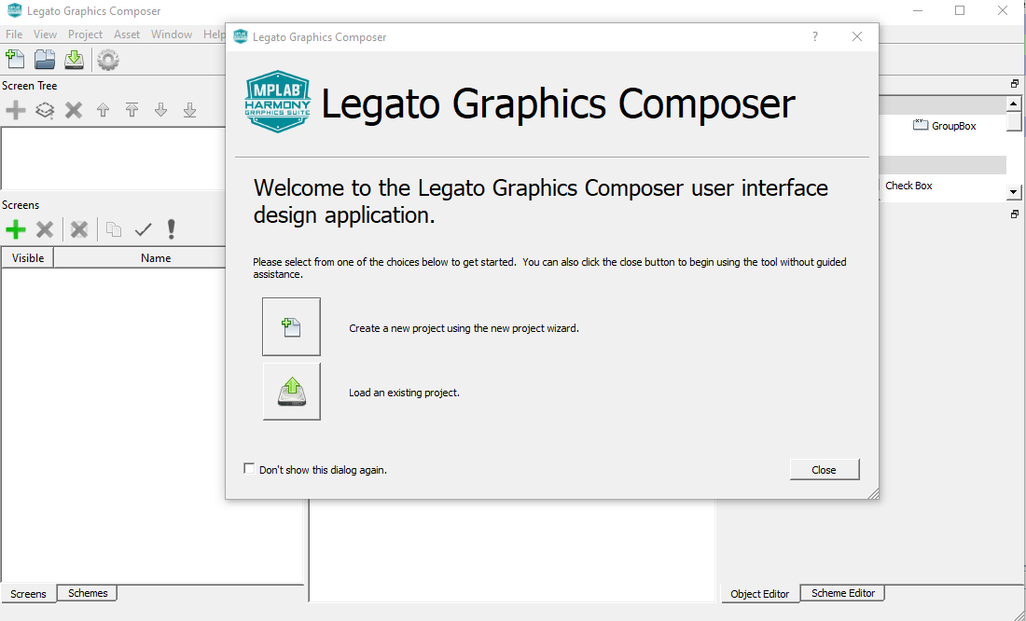
Task: Click the dialog help question mark
Action: pyautogui.click(x=815, y=36)
